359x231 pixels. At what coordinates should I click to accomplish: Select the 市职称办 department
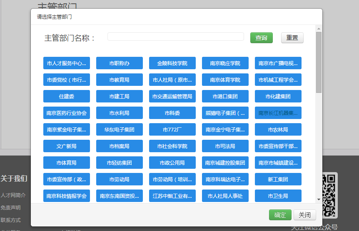pyautogui.click(x=119, y=63)
